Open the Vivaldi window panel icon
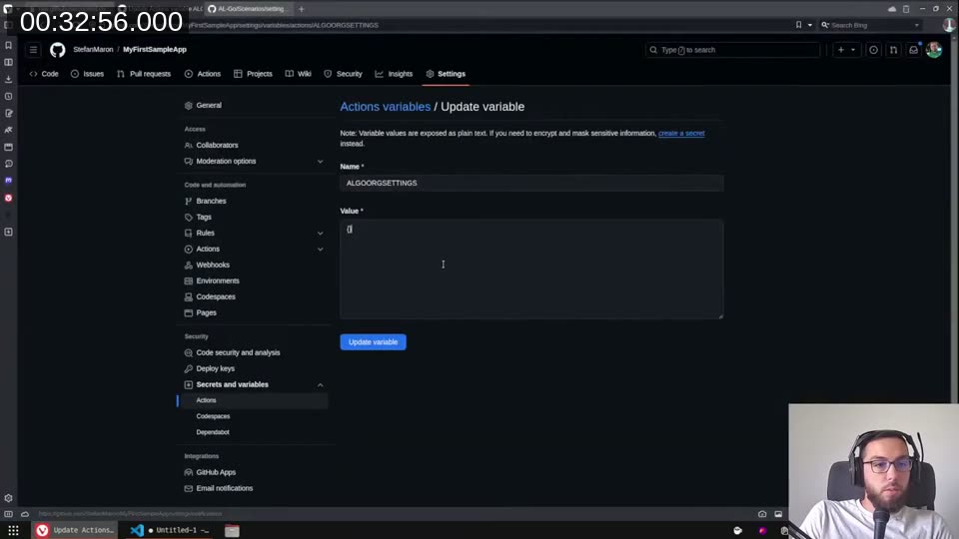This screenshot has height=539, width=959. pyautogui.click(x=9, y=147)
